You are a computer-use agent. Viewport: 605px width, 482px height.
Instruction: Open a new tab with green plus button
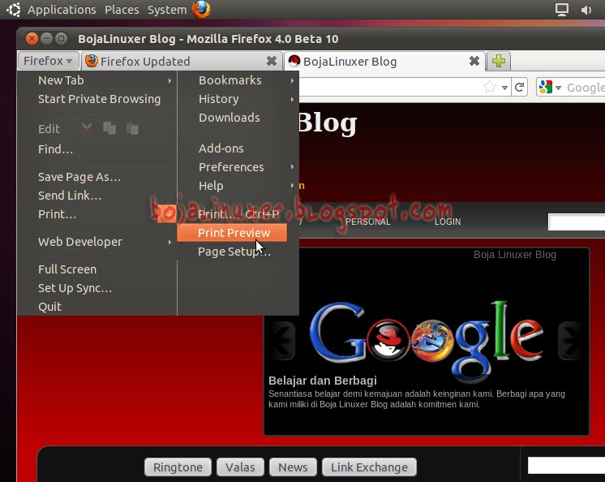tap(499, 61)
